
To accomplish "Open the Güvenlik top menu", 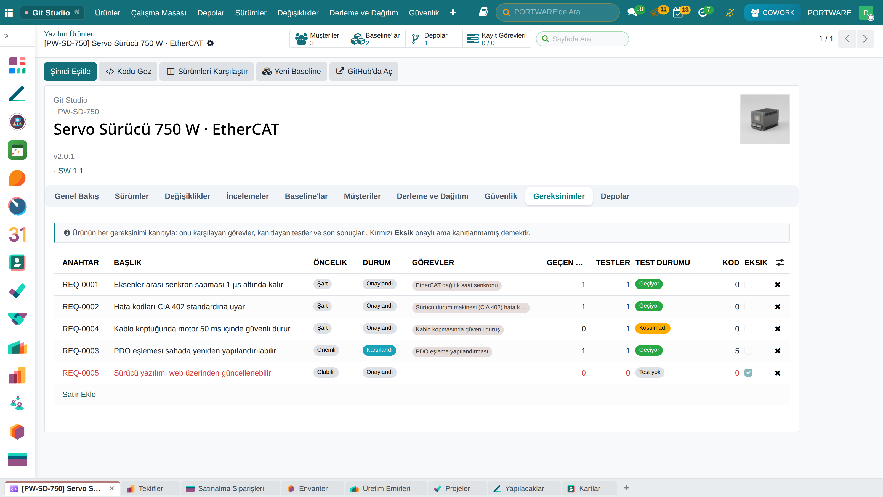I will pyautogui.click(x=424, y=13).
